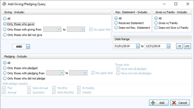Clear the giving 'to' amount field icon

[x=82, y=30]
